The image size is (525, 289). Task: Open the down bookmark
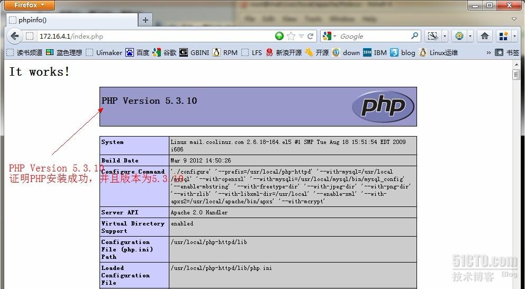click(346, 52)
